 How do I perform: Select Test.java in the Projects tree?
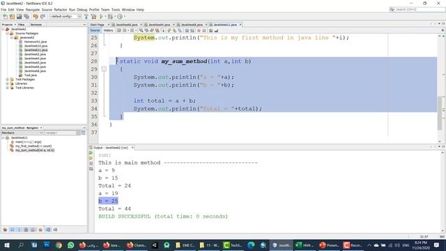click(x=31, y=75)
